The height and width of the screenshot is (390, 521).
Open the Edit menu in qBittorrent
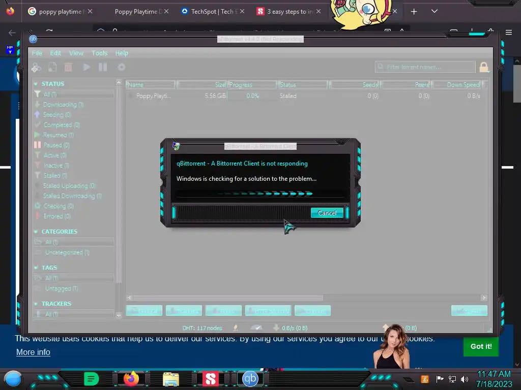coord(55,53)
